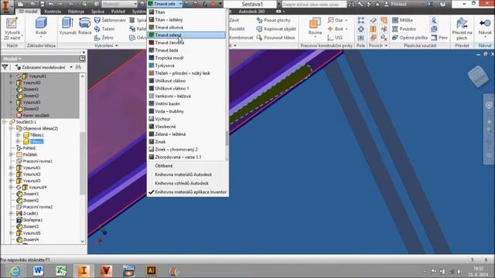This screenshot has height=278, width=495.
Task: Expand the Zrcadlit1 tree node
Action: pyautogui.click(x=11, y=213)
